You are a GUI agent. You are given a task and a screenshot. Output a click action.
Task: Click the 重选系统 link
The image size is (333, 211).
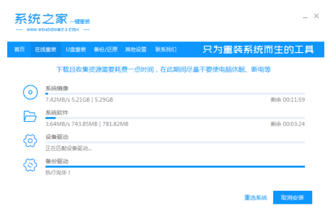256,198
